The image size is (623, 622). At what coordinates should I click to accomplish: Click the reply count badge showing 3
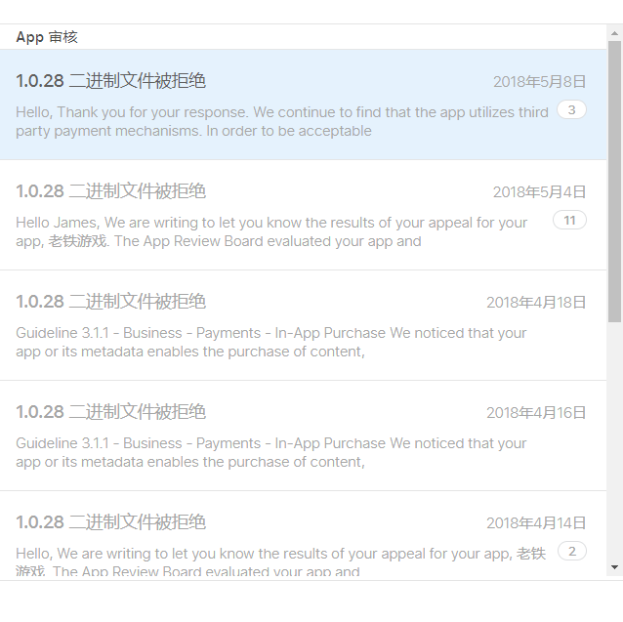pyautogui.click(x=571, y=109)
